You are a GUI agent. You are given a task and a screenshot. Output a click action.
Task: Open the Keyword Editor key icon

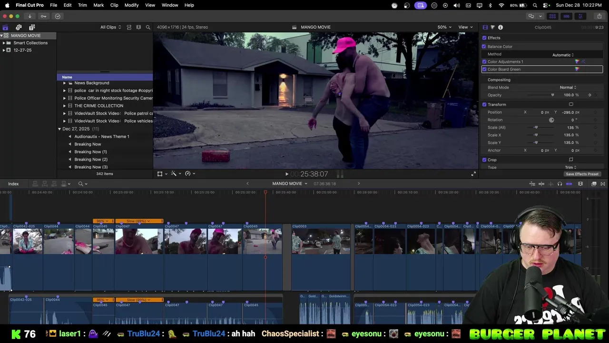point(43,16)
